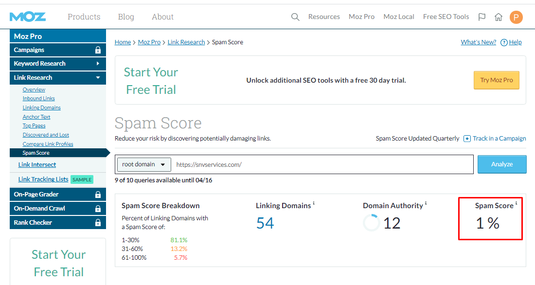
Task: Click the Domain Authority info icon
Action: click(x=426, y=203)
